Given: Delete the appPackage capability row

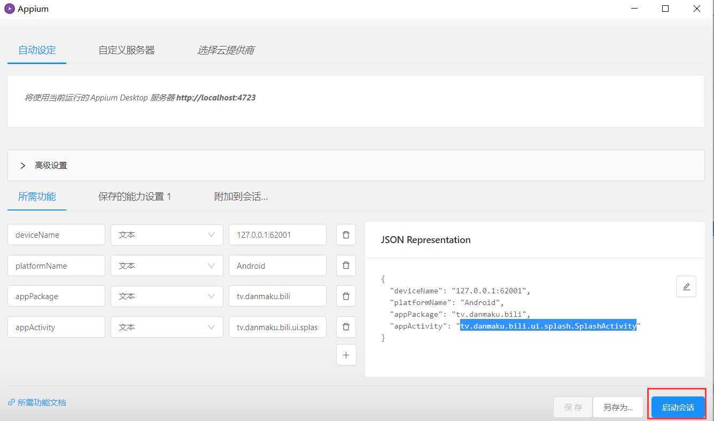Looking at the screenshot, I should [346, 296].
